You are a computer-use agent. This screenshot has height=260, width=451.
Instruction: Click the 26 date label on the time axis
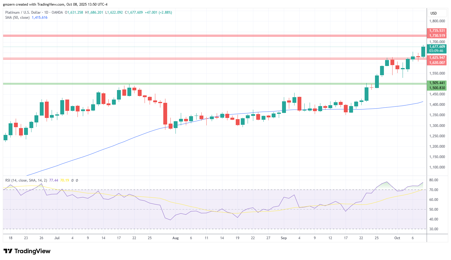[x=41, y=238]
